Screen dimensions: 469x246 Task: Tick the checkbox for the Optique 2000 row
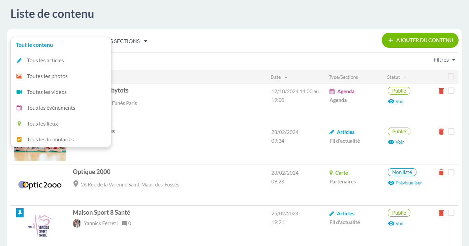[451, 172]
